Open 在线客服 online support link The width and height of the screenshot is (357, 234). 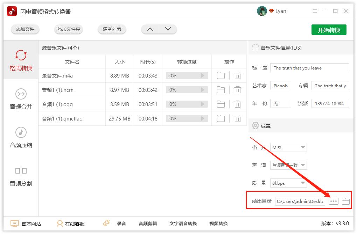(x=75, y=224)
